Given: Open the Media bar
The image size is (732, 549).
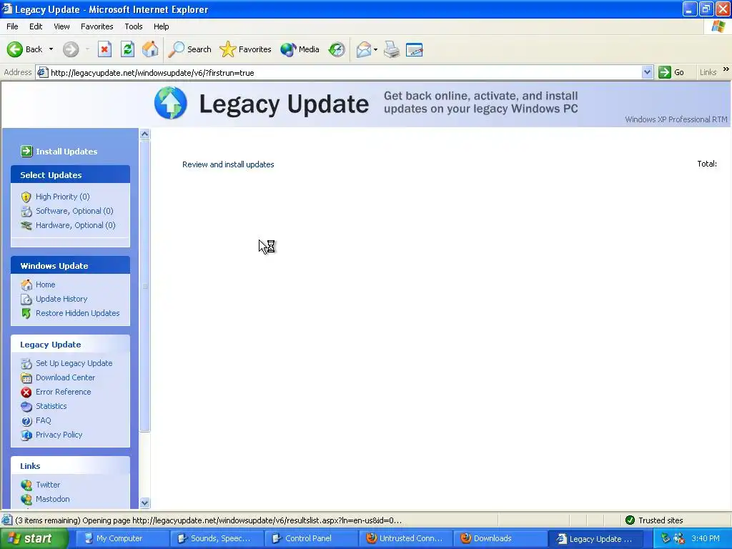Looking at the screenshot, I should pyautogui.click(x=300, y=49).
